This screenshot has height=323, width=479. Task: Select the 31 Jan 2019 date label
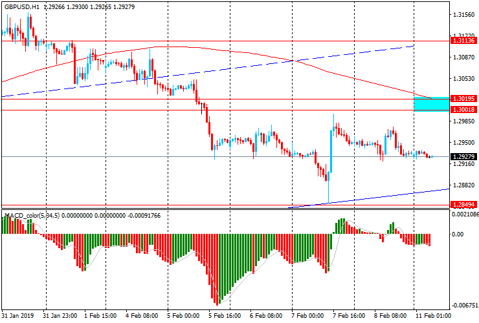(18, 317)
